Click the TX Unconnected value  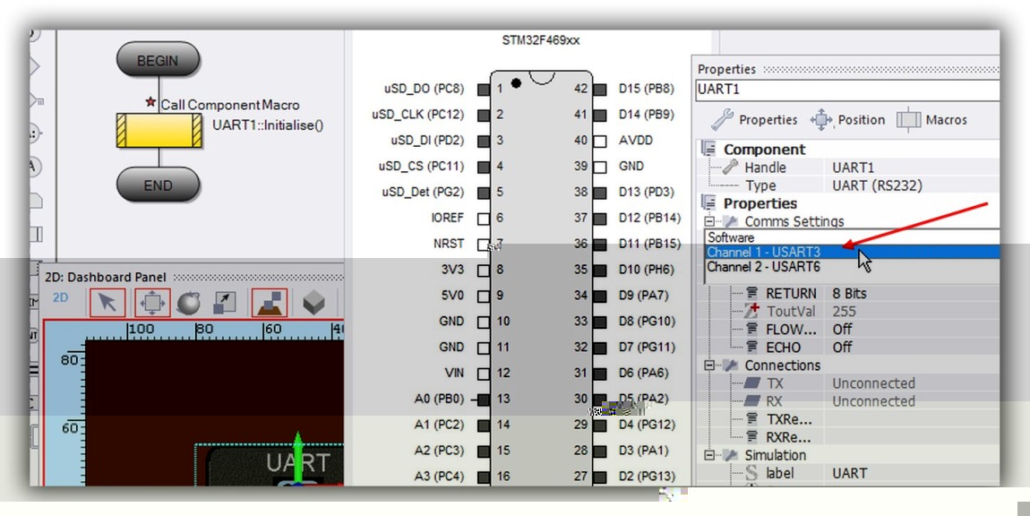pyautogui.click(x=914, y=383)
